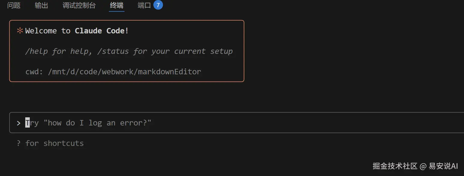
Task: Click the 掘金技术社区 watermark text
Action: coord(395,166)
